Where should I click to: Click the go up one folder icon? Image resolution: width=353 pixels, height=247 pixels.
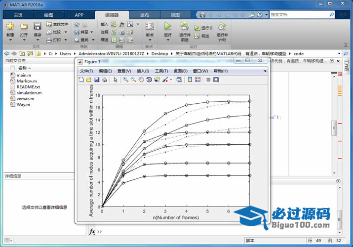point(22,53)
